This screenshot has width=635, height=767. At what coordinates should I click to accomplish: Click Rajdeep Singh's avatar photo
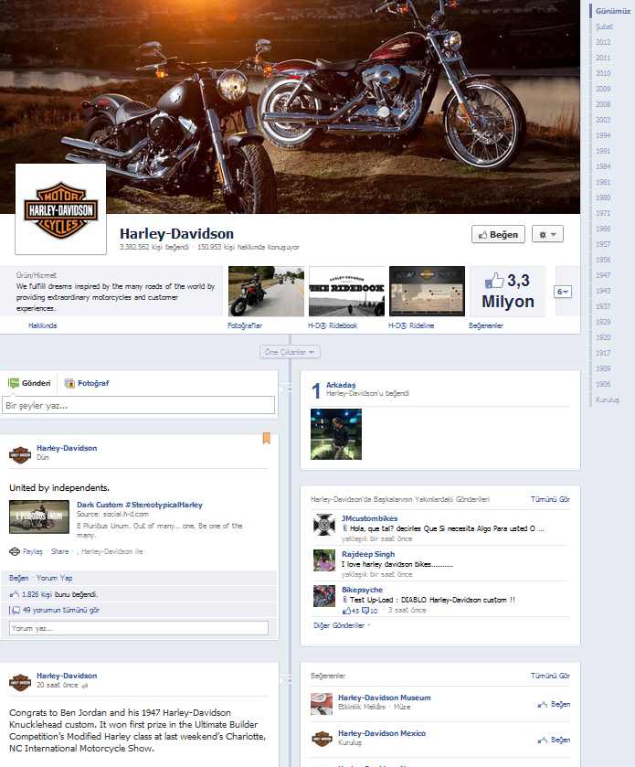click(324, 560)
